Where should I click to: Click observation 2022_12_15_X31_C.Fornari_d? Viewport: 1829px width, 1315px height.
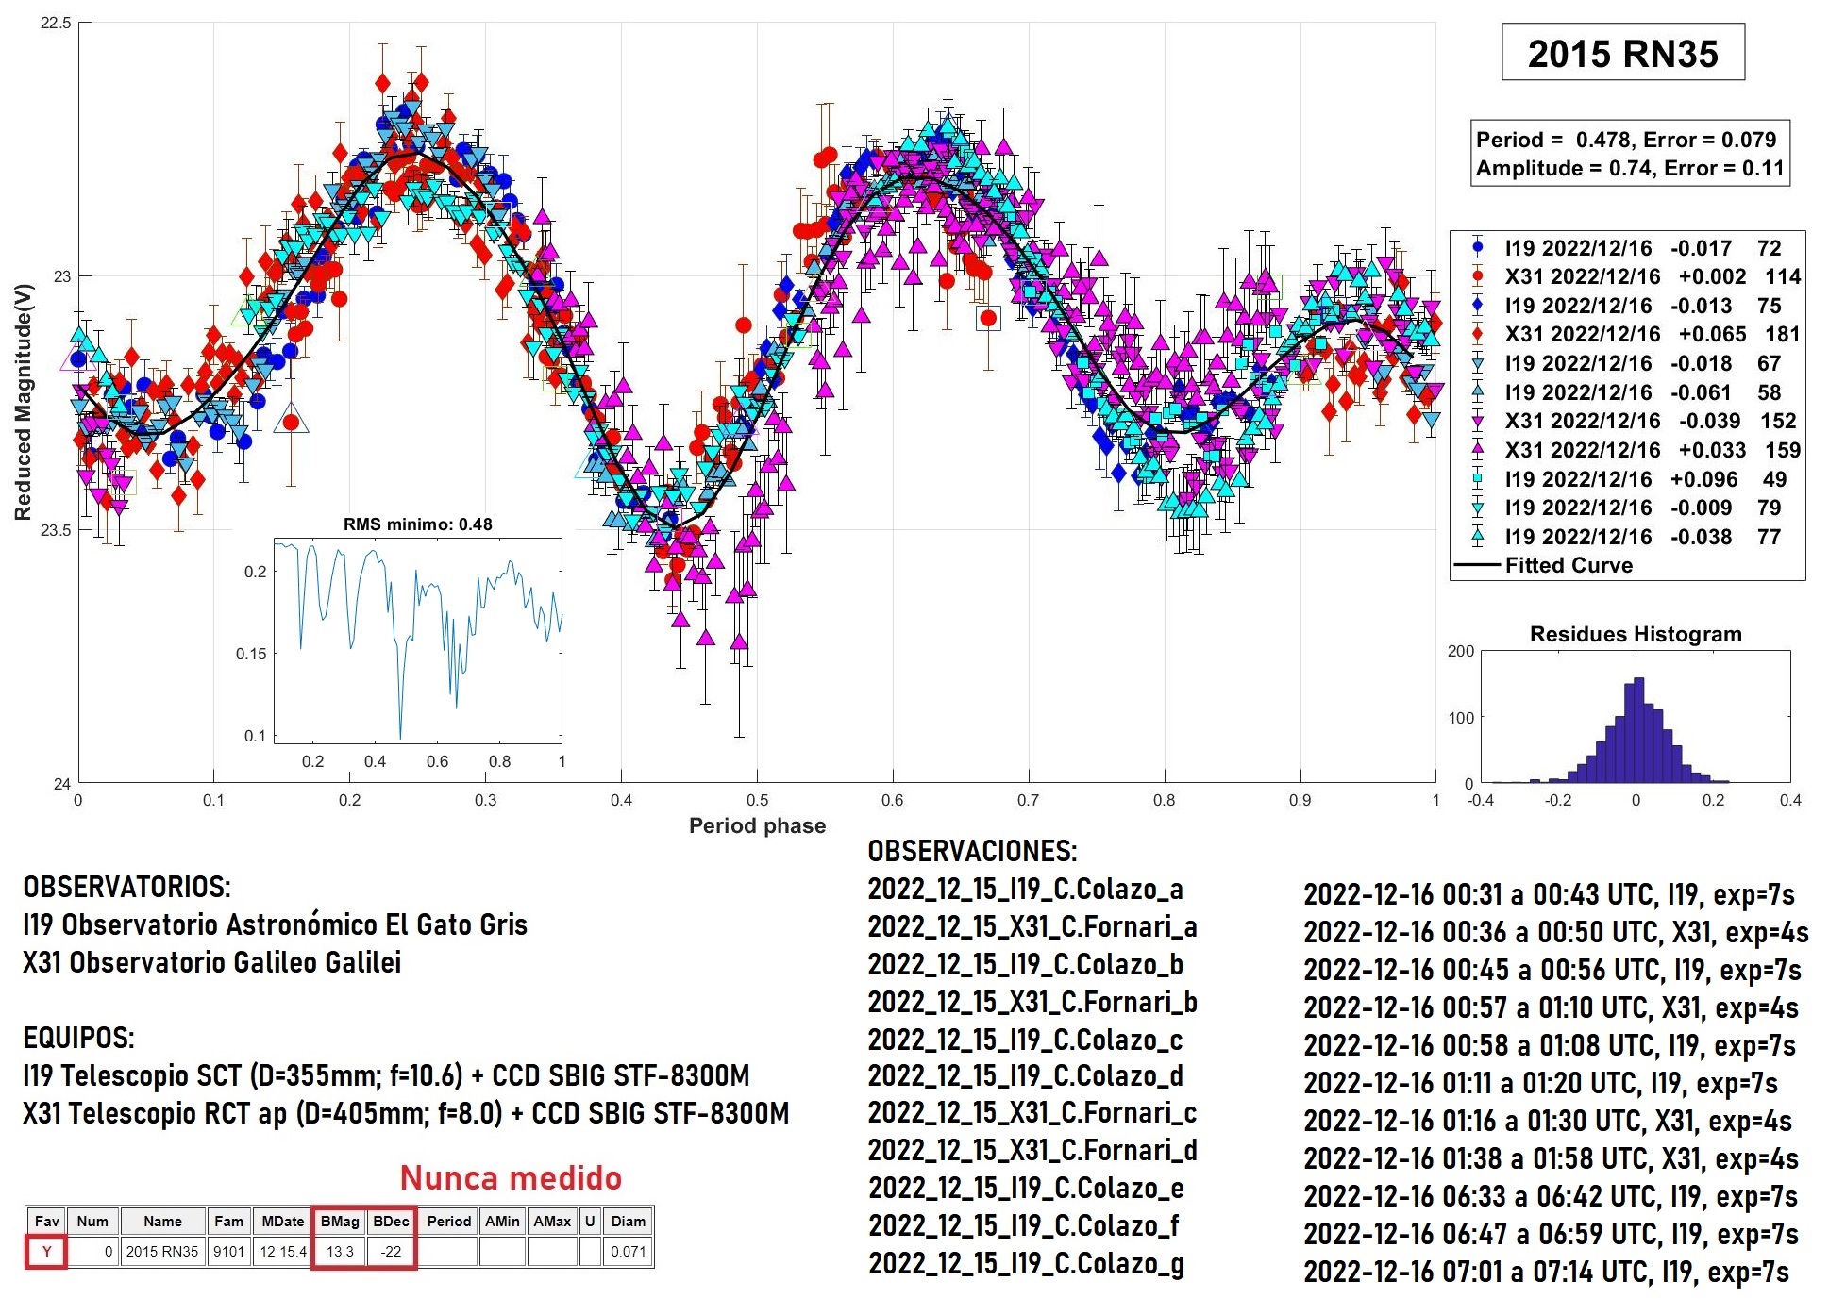tap(1032, 1150)
